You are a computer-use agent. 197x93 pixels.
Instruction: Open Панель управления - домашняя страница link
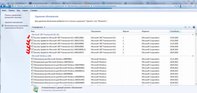pos(13,16)
